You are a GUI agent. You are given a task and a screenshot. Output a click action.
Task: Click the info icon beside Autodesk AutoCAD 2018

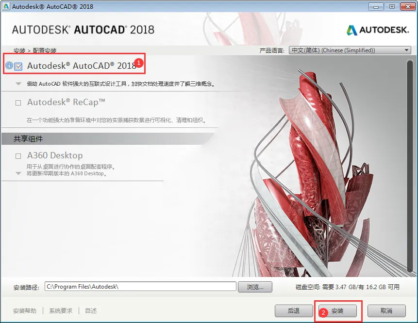pyautogui.click(x=9, y=65)
